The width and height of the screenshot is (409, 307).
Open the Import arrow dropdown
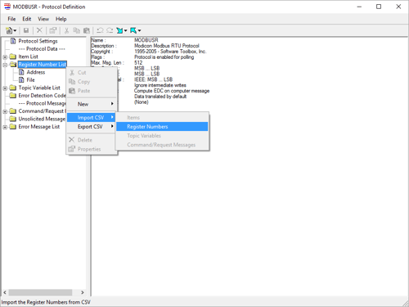point(125,30)
